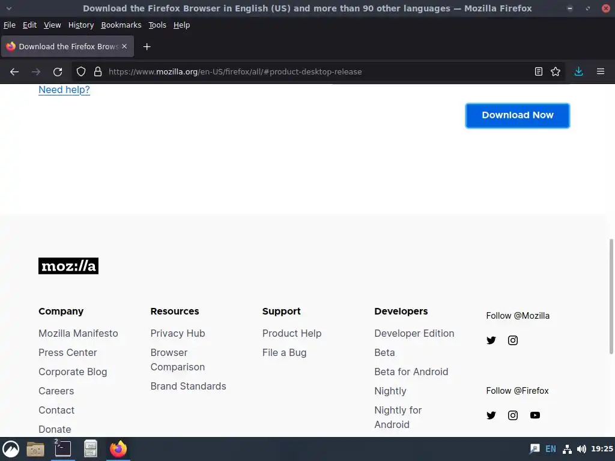Go back to the previous page

[14, 72]
